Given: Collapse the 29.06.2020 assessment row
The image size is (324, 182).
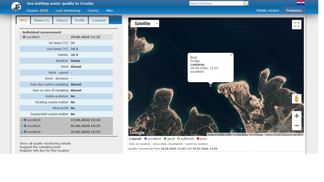Looking at the screenshot, I should (x=21, y=37).
